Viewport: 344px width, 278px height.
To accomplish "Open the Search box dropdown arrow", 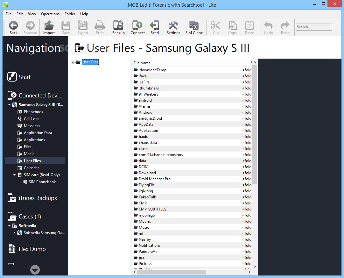I will 330,27.
